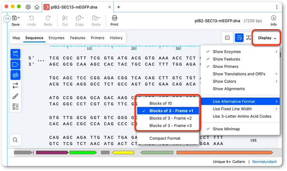Click the Save icon in toolbar

pyautogui.click(x=14, y=18)
